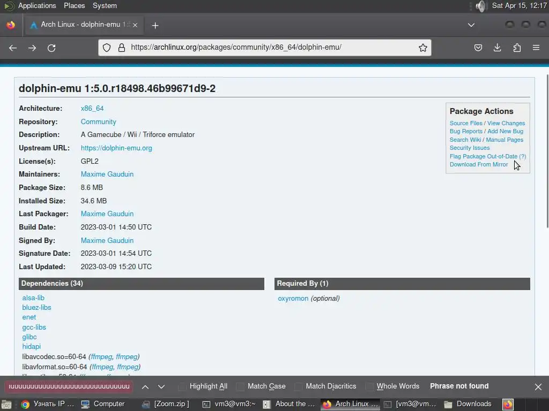The width and height of the screenshot is (549, 411).
Task: Switch to Chrome Узнать IP taskbar window
Action: pos(47,404)
